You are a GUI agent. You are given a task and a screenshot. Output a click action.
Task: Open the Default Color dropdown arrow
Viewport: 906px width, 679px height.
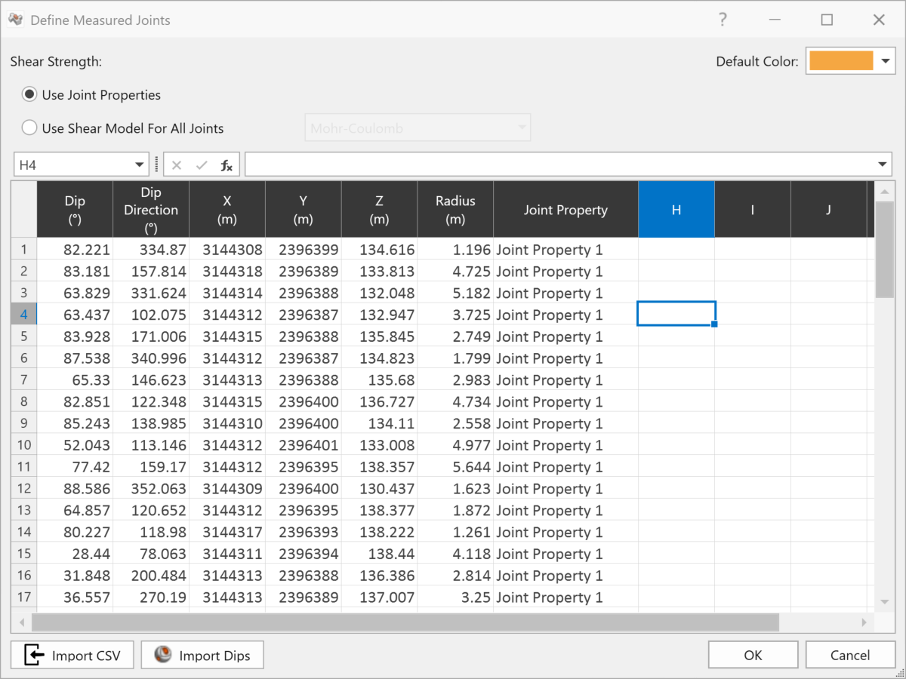click(886, 61)
